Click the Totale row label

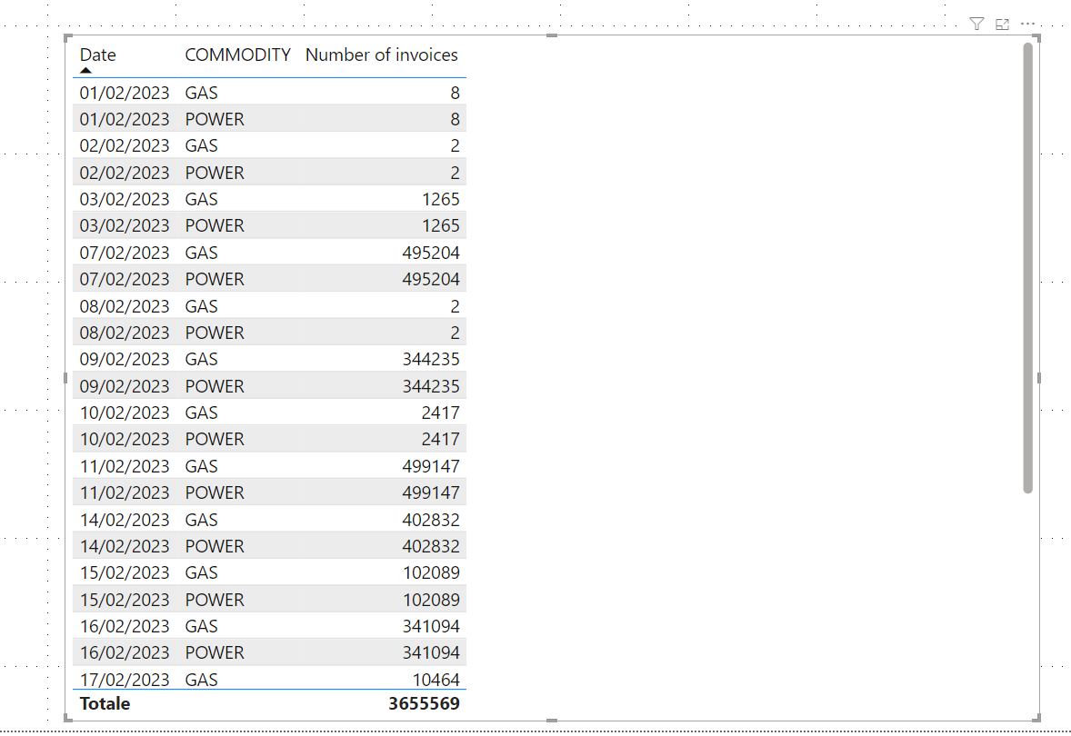pos(105,704)
